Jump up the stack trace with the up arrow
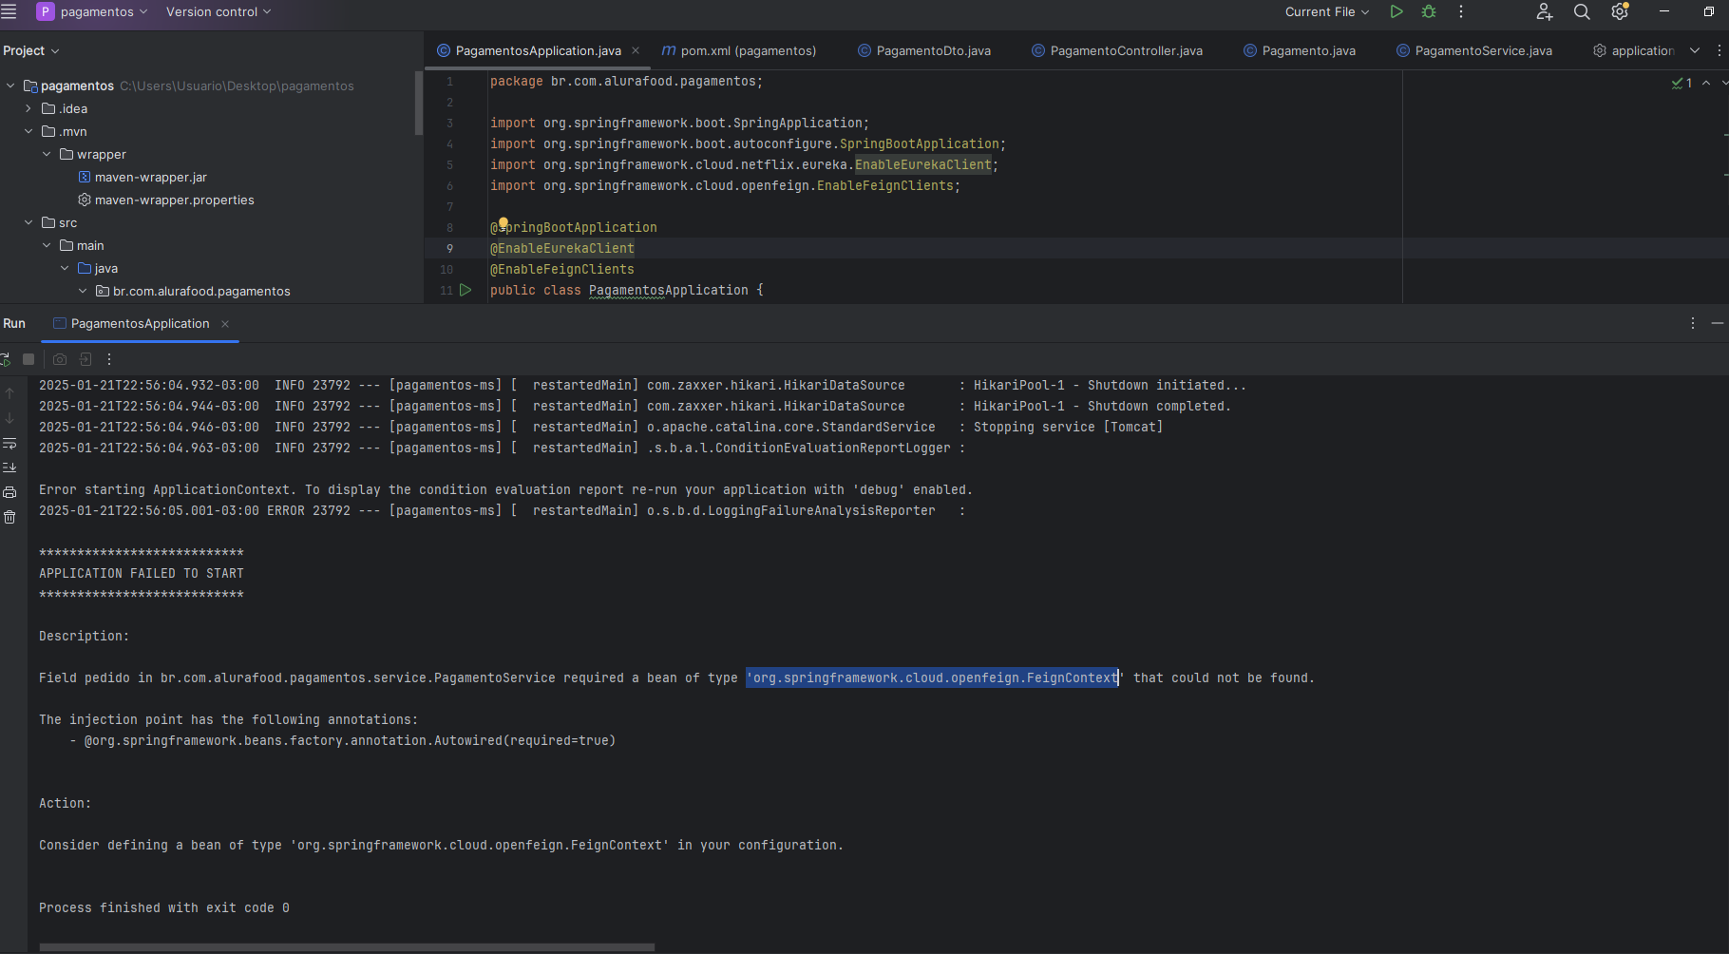Screen dimensions: 1729x954 pyautogui.click(x=9, y=393)
